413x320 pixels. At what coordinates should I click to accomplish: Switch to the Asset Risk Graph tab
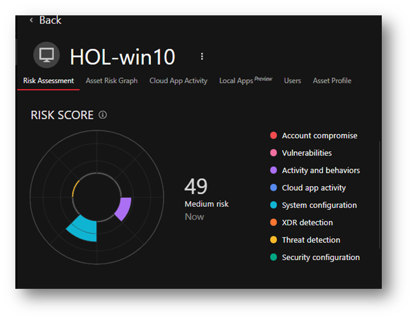[x=111, y=81]
